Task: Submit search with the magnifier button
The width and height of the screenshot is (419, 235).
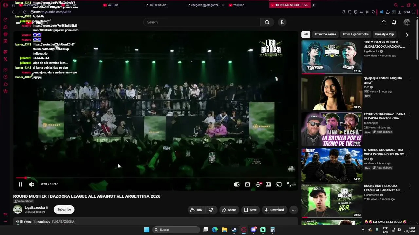Action: (x=267, y=22)
